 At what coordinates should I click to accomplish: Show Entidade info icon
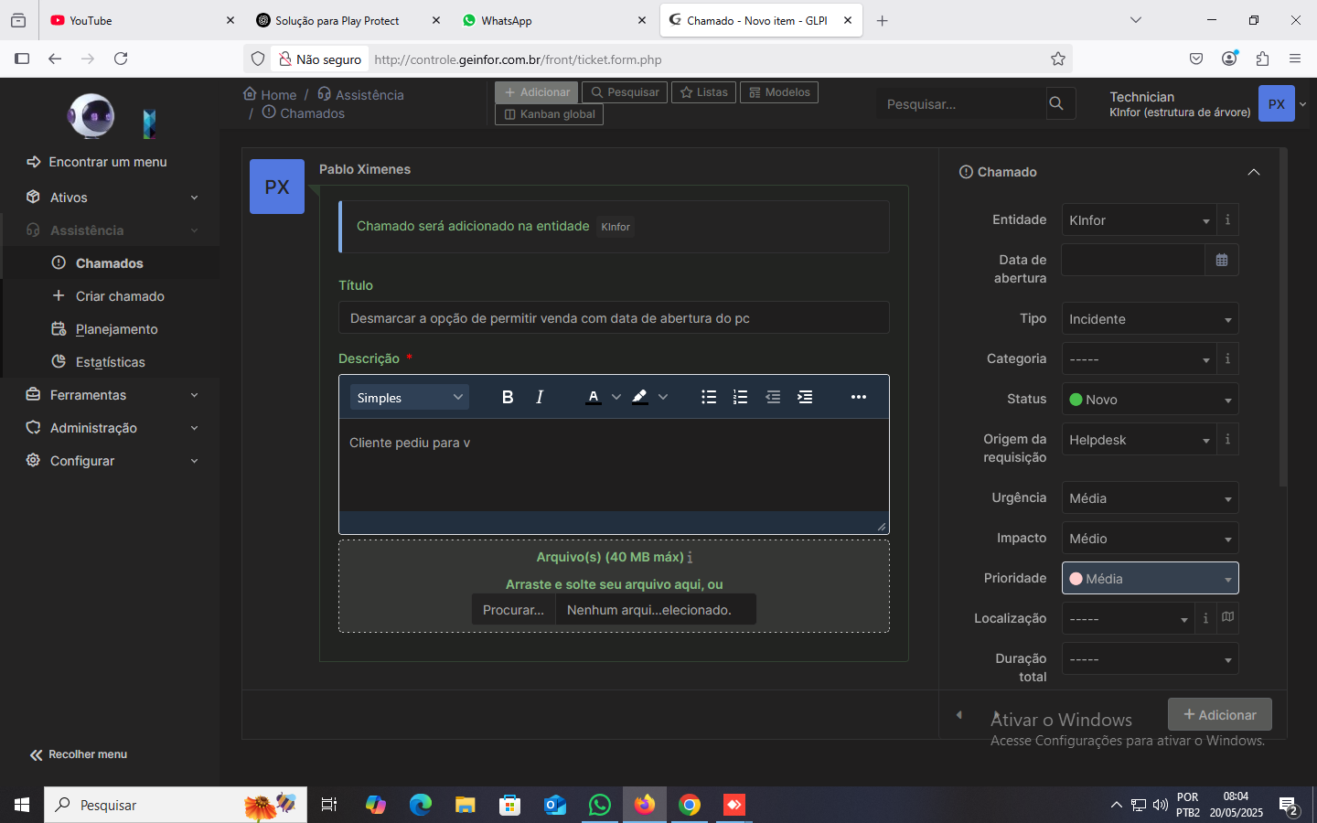tap(1227, 219)
